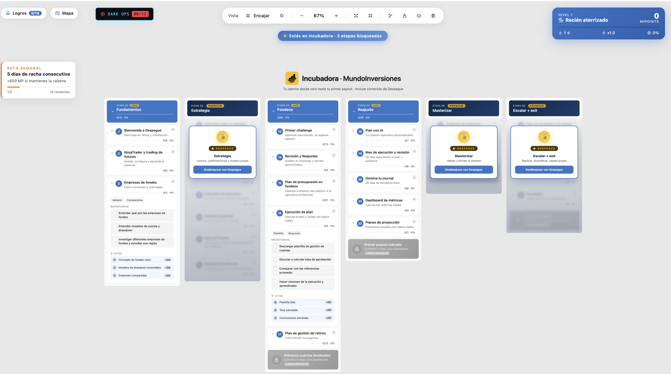Click the Encajar fit-to-view button
The image size is (671, 374).
click(x=258, y=16)
